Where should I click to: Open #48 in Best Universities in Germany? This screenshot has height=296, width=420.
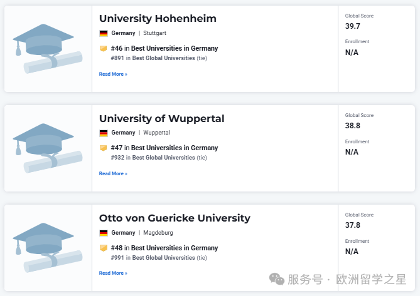point(164,248)
